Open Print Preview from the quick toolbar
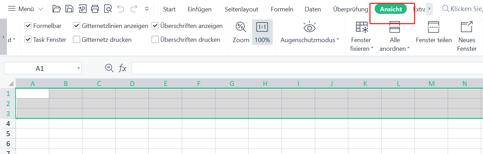483x154 pixels. click(108, 9)
